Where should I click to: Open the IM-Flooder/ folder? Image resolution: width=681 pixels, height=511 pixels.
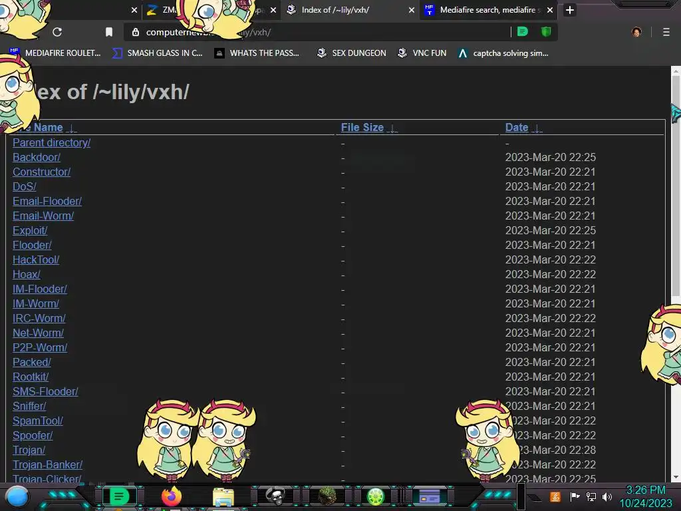[x=39, y=289]
